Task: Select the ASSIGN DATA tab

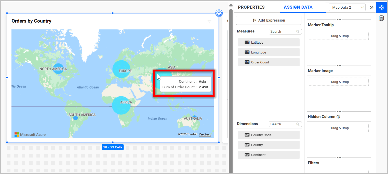Action: click(298, 7)
